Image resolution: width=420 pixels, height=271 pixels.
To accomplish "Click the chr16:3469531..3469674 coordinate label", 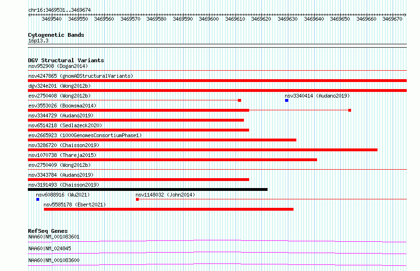I will [x=59, y=10].
